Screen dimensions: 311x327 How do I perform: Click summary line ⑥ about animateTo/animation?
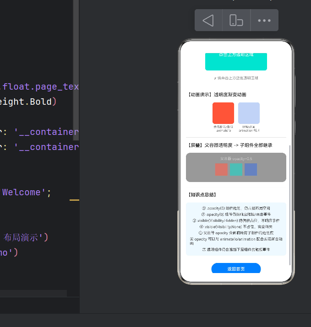tap(236, 241)
